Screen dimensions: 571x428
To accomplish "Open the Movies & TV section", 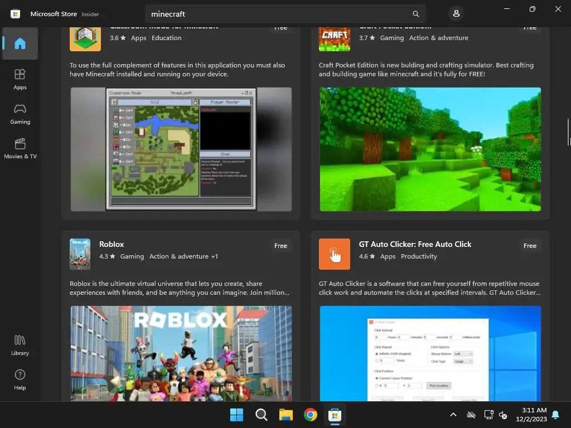I will pyautogui.click(x=20, y=148).
